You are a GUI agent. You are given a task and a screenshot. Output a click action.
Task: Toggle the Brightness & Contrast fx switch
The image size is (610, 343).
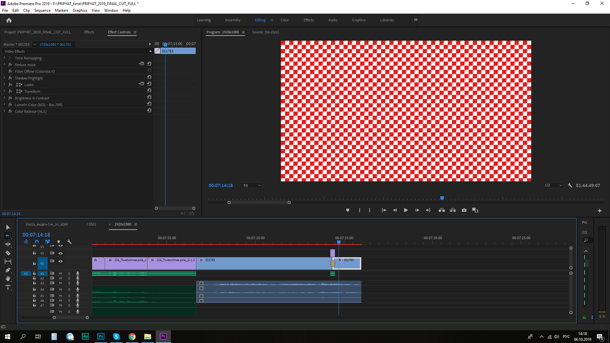10,98
